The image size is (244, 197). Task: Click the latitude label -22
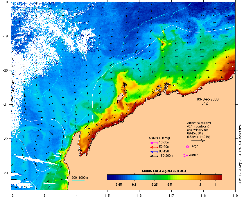pos(6,139)
